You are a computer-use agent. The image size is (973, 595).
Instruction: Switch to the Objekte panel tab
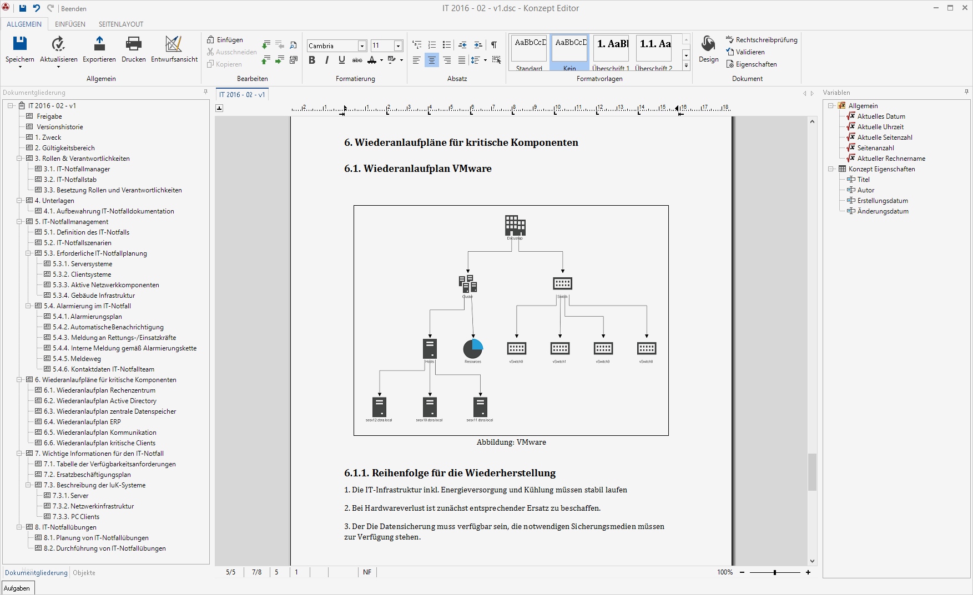[x=84, y=573]
